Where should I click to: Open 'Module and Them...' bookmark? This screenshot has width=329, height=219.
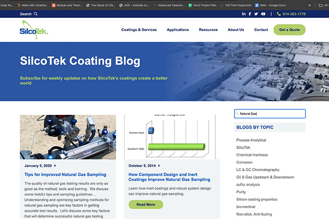click(67, 5)
